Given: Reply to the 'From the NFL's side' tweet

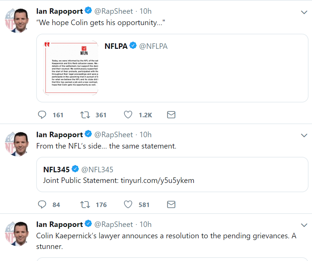Looking at the screenshot, I should 42,205.
